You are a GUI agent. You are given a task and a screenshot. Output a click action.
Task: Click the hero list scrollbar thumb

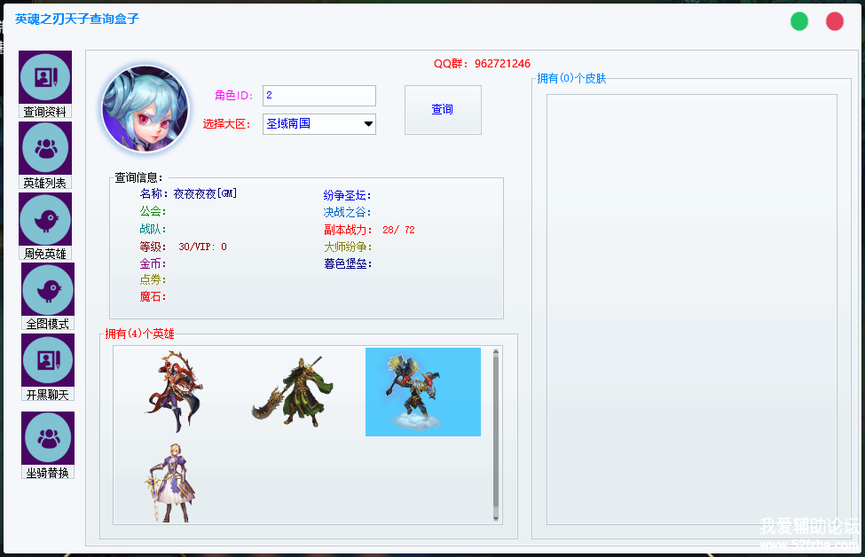point(495,432)
